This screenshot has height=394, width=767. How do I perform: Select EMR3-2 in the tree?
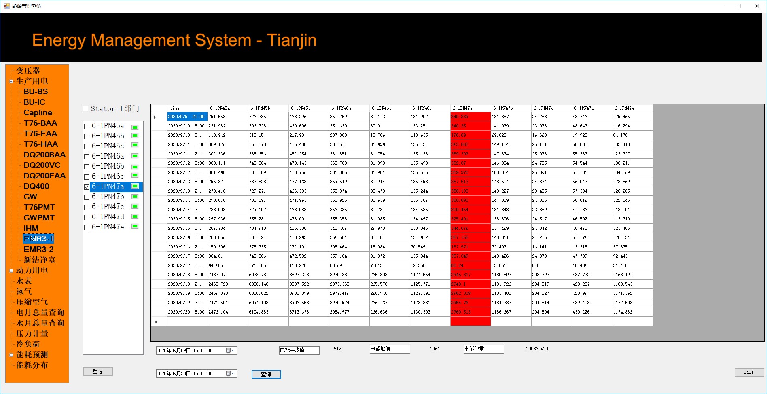coord(38,249)
